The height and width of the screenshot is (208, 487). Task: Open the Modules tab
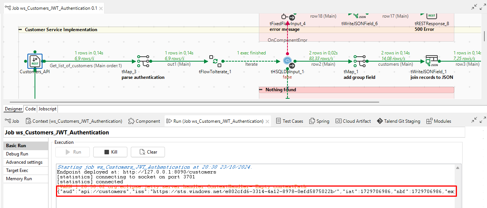[x=439, y=121]
